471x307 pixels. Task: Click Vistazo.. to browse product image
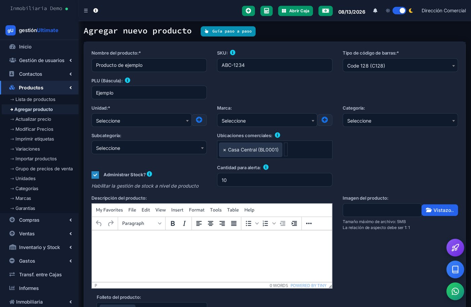pos(440,210)
